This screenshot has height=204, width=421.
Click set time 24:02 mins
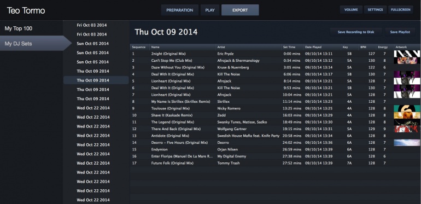pos(292,143)
